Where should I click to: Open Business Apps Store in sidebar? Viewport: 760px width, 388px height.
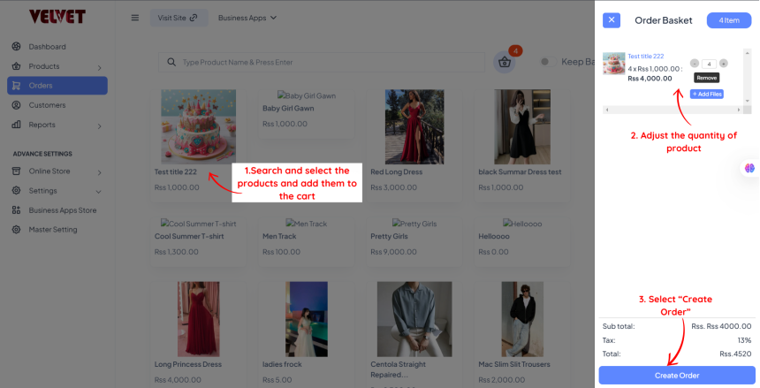coord(62,210)
